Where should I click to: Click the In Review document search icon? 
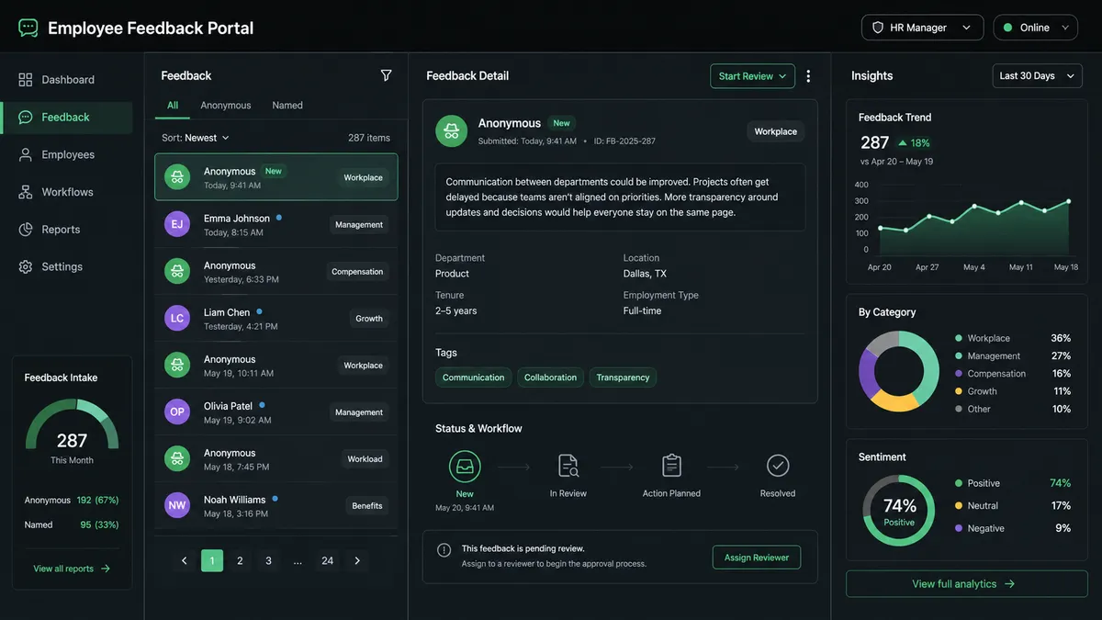coord(568,466)
